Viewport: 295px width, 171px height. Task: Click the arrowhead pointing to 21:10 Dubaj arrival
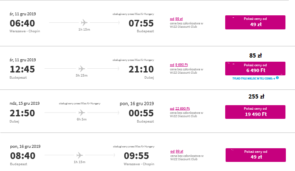118,69
